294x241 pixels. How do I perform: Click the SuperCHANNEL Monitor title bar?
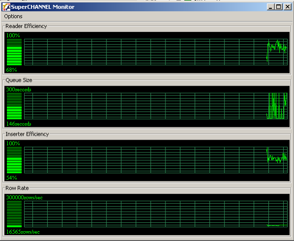[x=147, y=7]
